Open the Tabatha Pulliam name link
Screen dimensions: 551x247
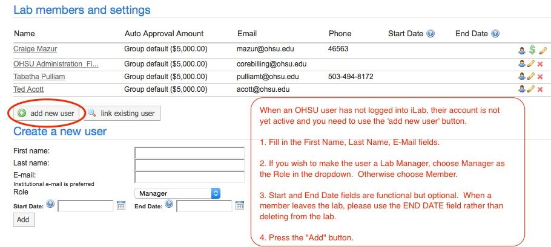(x=39, y=77)
